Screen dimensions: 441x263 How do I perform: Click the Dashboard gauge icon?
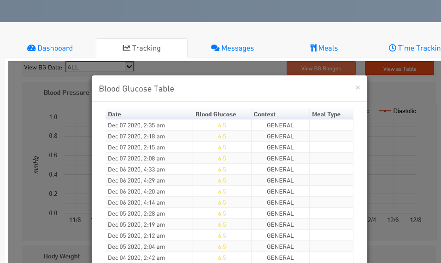[31, 48]
